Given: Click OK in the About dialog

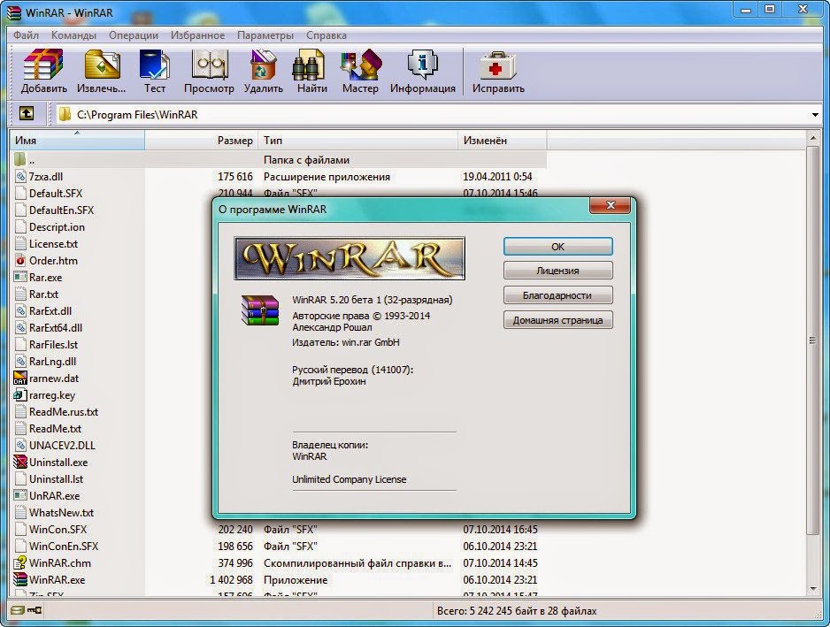Looking at the screenshot, I should (558, 246).
